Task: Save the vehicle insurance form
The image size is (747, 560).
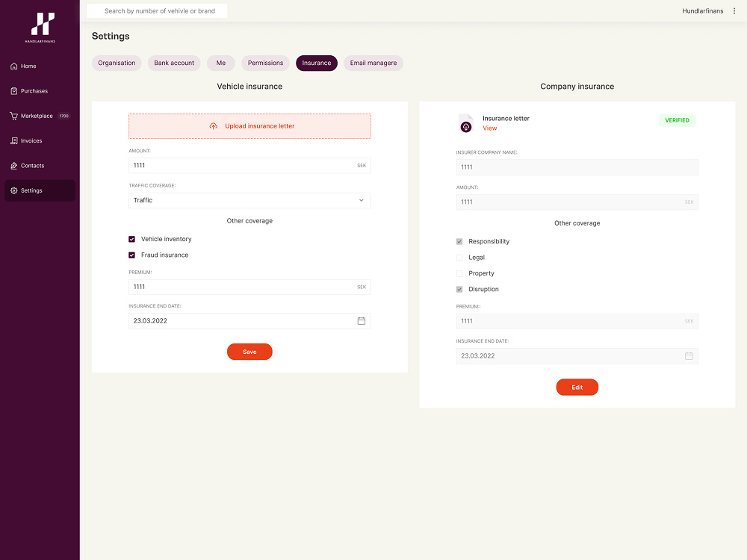Action: 249,352
